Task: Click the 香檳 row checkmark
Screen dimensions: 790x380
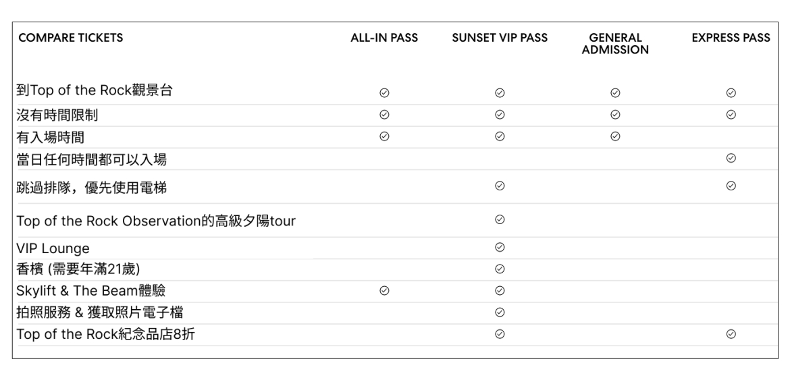Action: tap(500, 269)
